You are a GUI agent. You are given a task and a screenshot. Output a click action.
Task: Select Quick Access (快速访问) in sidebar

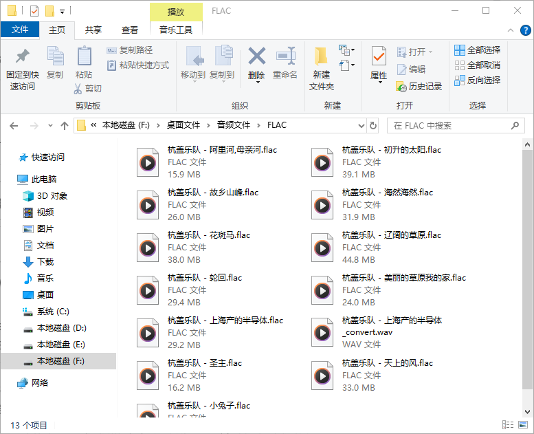(x=41, y=158)
